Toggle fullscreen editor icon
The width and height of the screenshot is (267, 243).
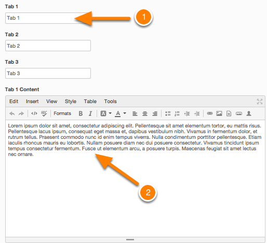pyautogui.click(x=260, y=102)
